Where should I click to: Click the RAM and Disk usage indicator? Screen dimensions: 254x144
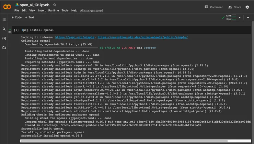[x=231, y=17]
